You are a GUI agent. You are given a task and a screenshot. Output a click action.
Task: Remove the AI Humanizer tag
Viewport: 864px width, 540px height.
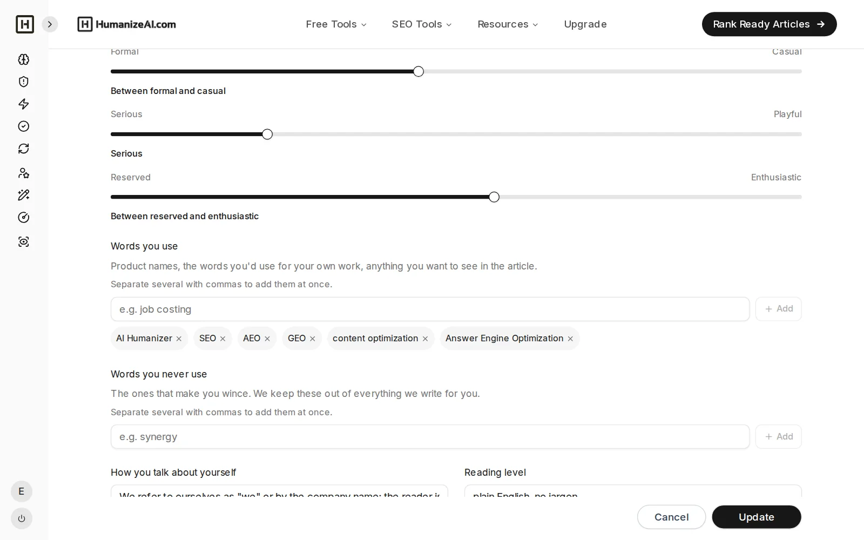tap(179, 339)
